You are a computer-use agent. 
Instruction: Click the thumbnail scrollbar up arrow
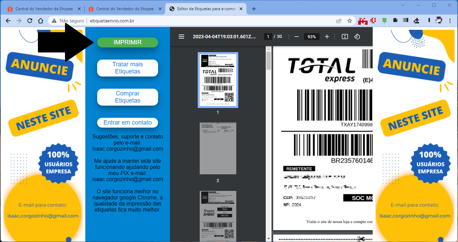(x=269, y=49)
